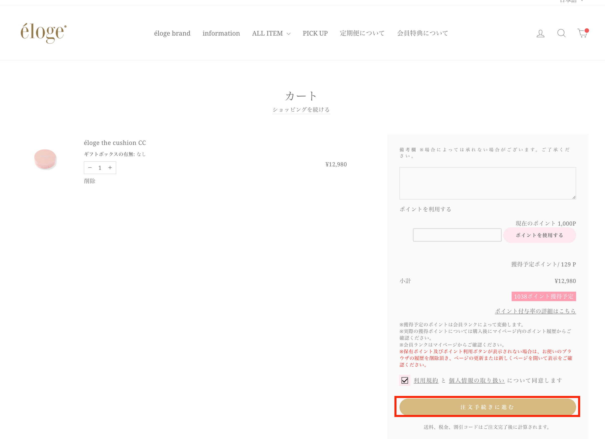This screenshot has height=439, width=605.
Task: Open the information menu item
Action: point(221,33)
